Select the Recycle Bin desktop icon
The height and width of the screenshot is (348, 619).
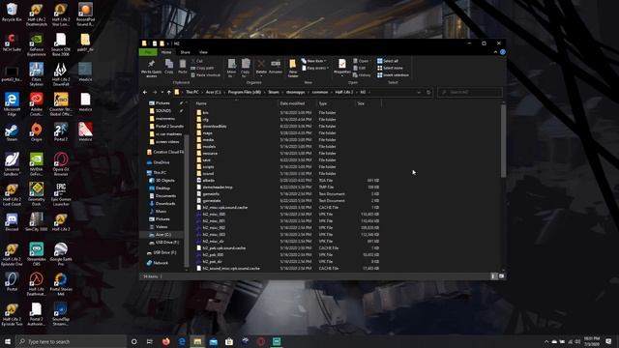tap(12, 13)
